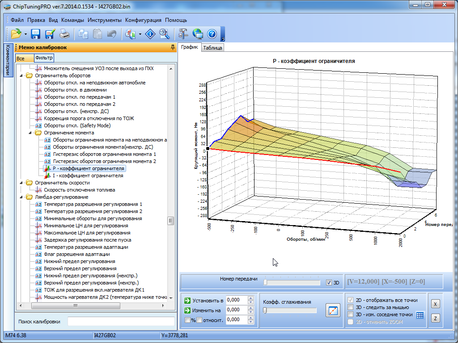Click the Save file floppy disk icon

[36, 33]
